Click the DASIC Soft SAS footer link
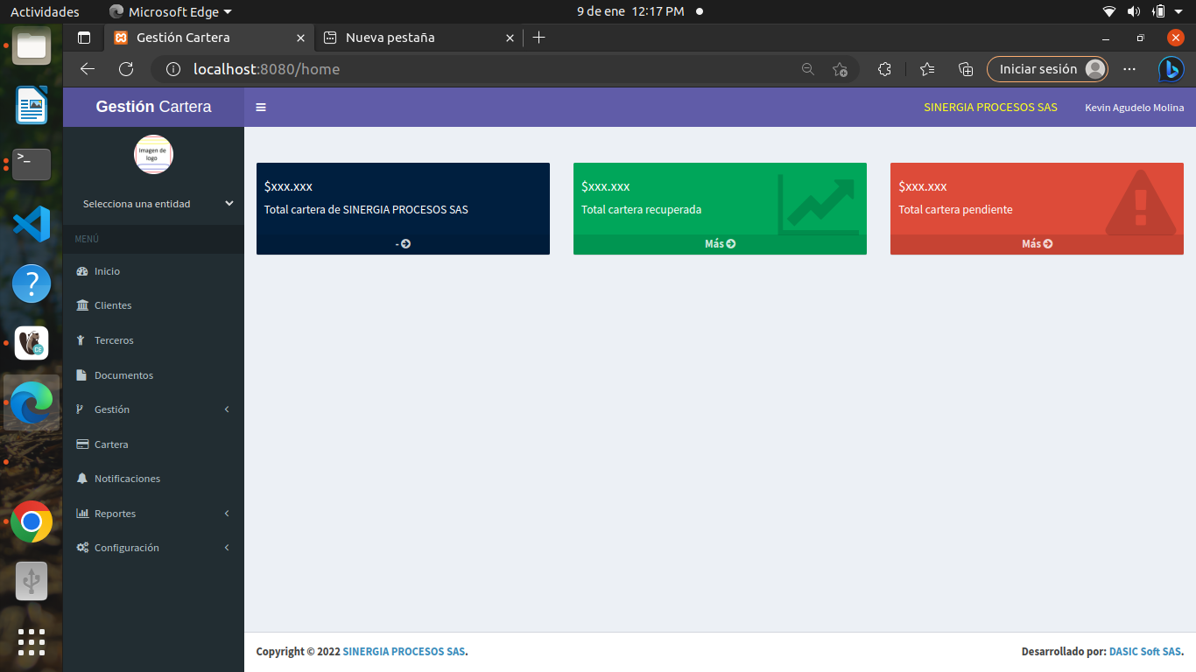Image resolution: width=1196 pixels, height=672 pixels. click(1145, 652)
